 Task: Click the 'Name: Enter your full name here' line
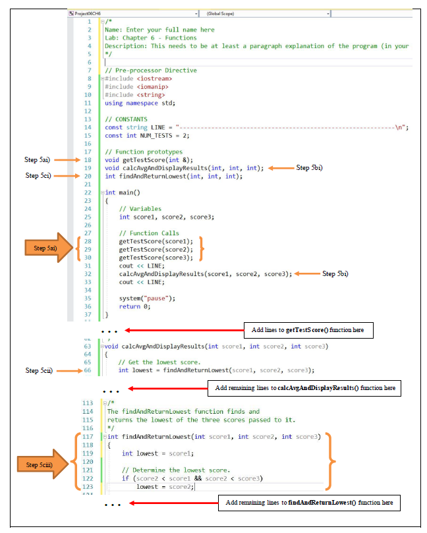(x=159, y=30)
